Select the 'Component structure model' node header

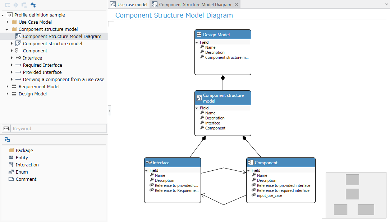(223, 98)
